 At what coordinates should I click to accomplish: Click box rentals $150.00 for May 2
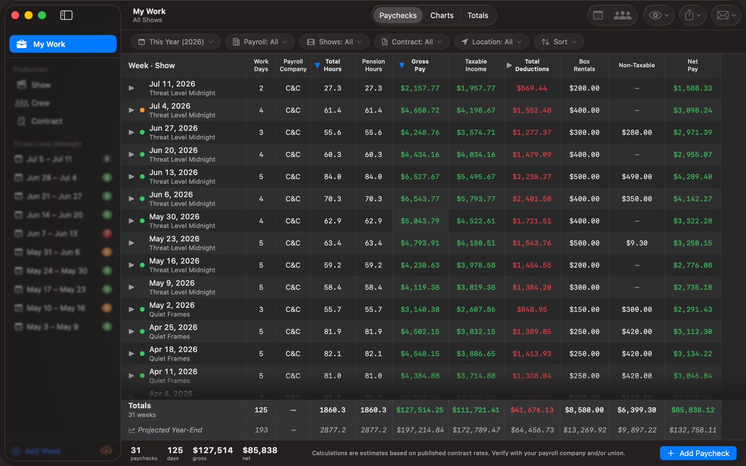point(584,310)
